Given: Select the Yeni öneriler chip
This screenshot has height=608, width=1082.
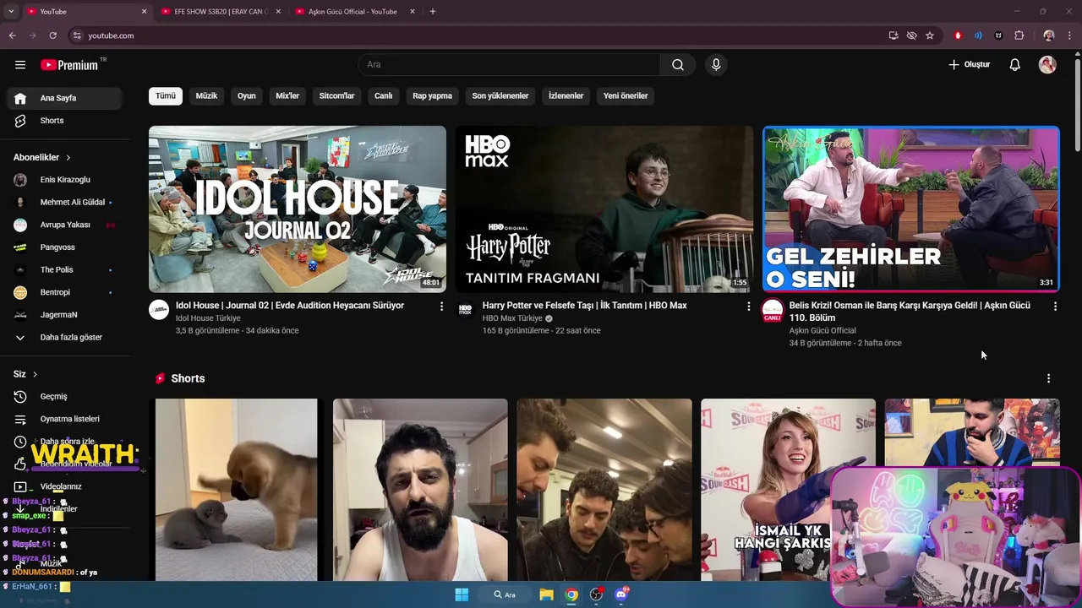Looking at the screenshot, I should (x=626, y=96).
